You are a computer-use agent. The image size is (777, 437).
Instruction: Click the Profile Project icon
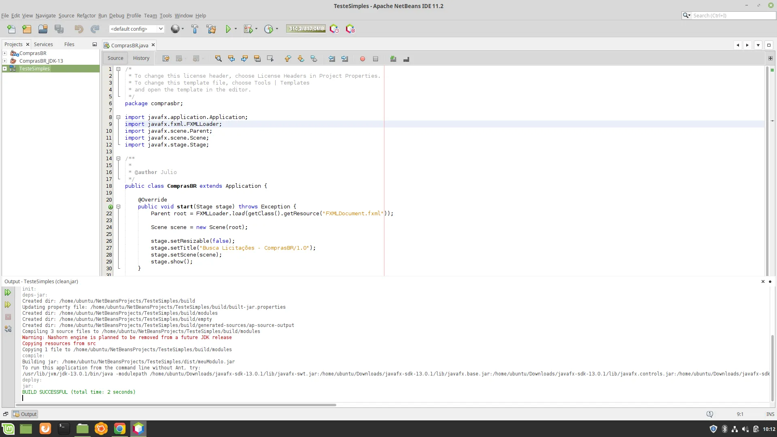tap(268, 29)
